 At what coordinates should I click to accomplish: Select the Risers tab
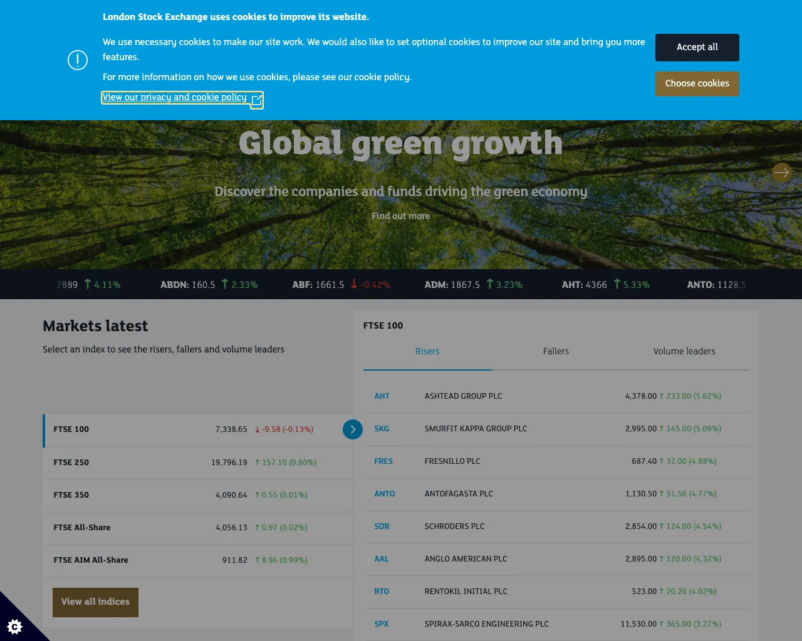click(427, 352)
